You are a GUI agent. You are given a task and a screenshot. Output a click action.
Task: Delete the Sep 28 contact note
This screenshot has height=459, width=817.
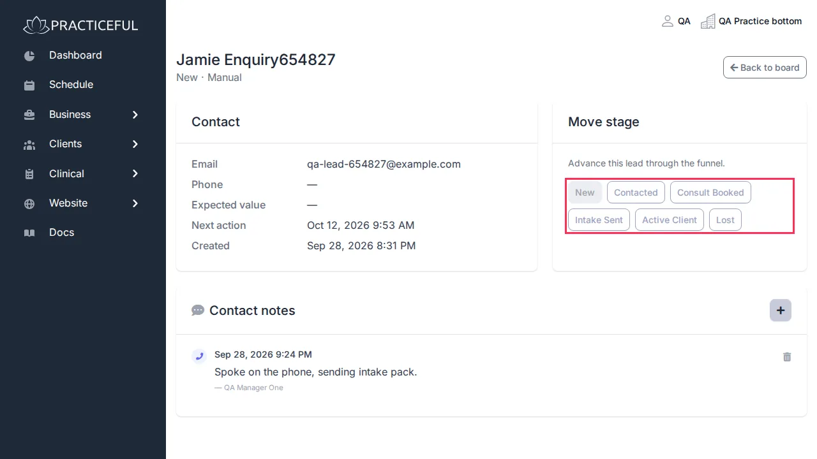coord(787,357)
